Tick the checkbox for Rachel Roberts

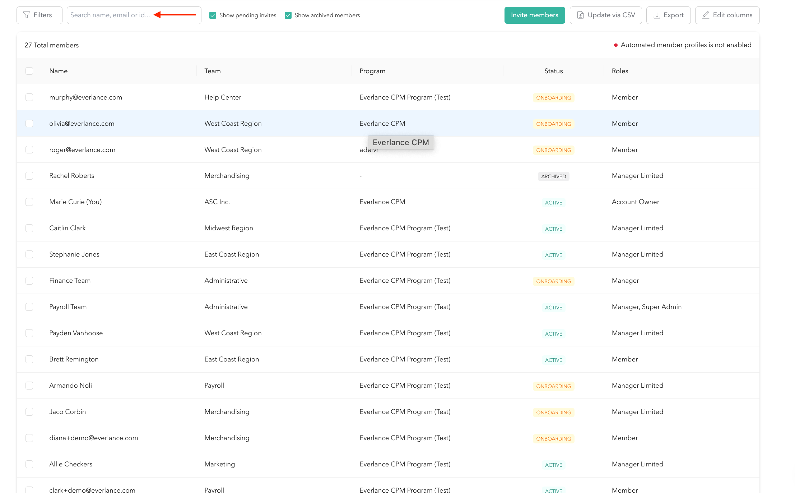click(29, 176)
